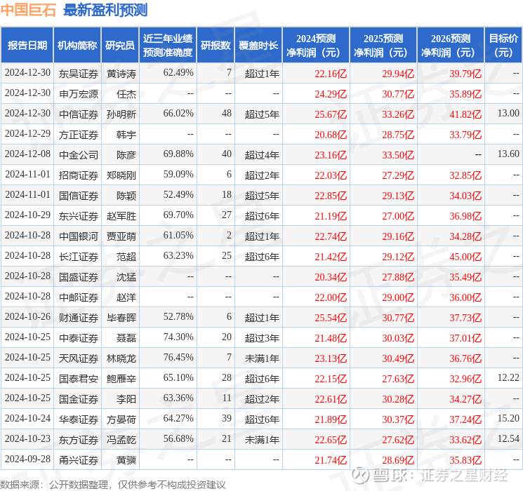Screen dimensions: 523x491
Task: Select the 华泰证券 institution cell
Action: 79,419
